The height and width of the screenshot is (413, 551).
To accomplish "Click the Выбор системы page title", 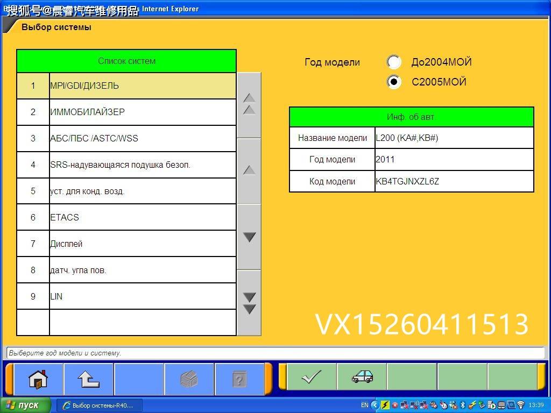I will click(56, 27).
